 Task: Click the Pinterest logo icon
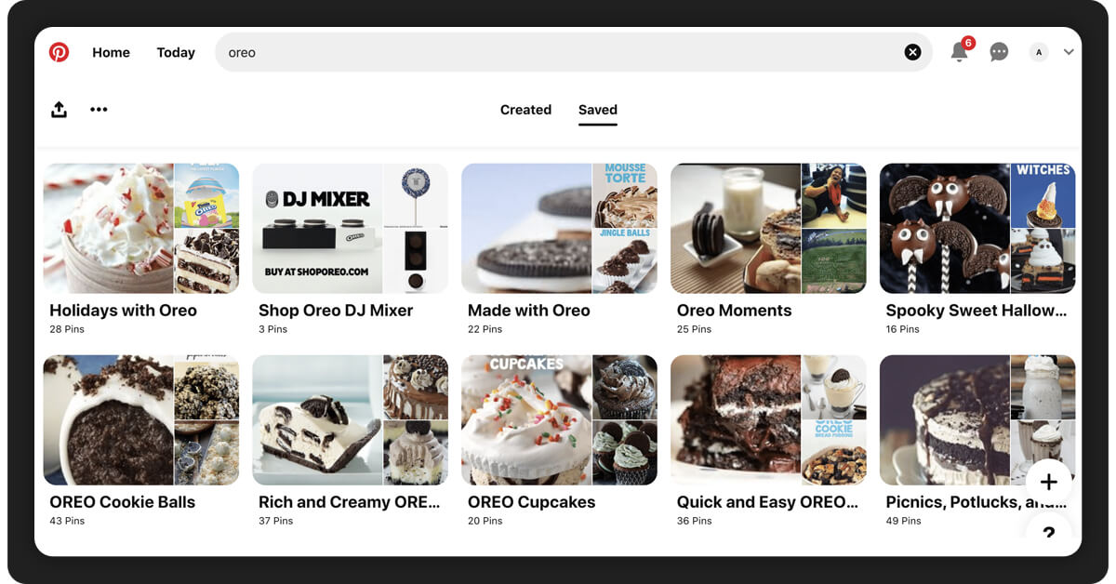60,52
